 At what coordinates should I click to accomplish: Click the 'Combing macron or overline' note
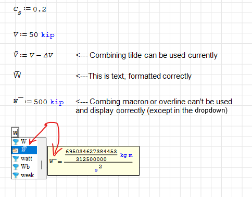point(154,106)
